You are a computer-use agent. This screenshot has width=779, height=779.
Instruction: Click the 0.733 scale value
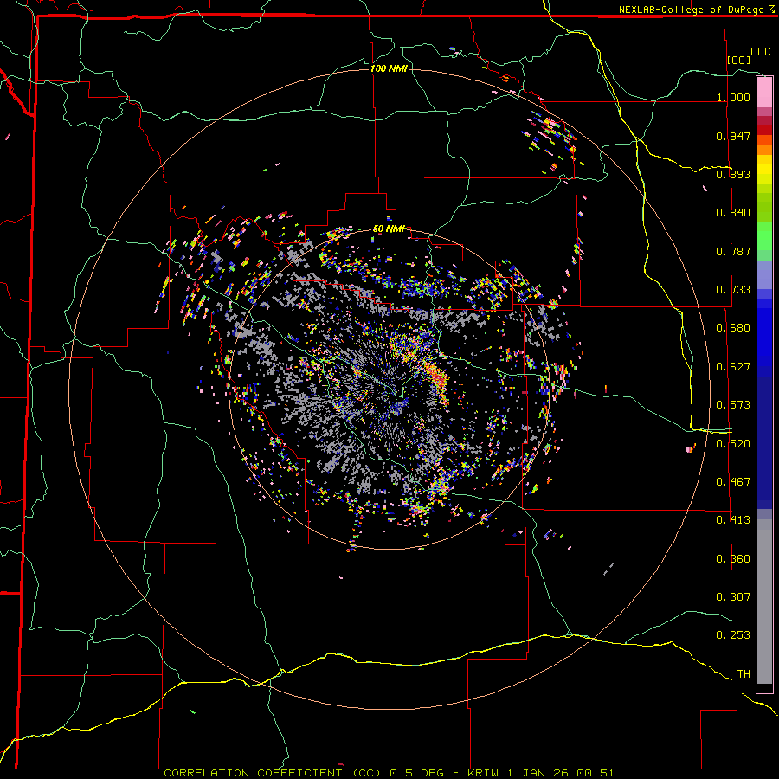733,290
